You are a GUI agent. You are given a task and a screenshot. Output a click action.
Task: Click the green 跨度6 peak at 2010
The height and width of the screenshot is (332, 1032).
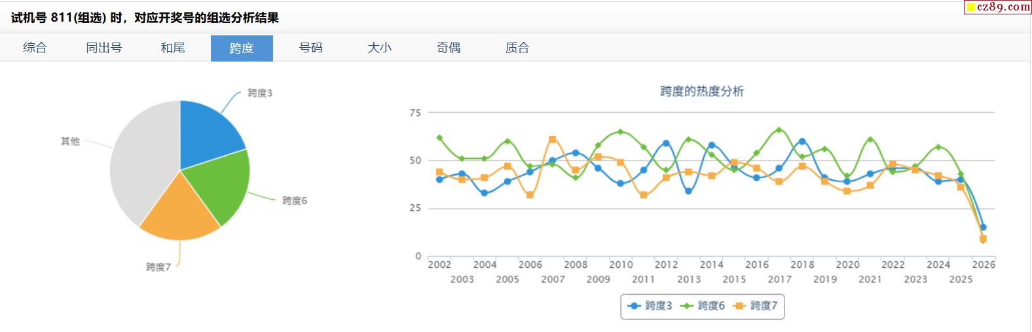621,132
